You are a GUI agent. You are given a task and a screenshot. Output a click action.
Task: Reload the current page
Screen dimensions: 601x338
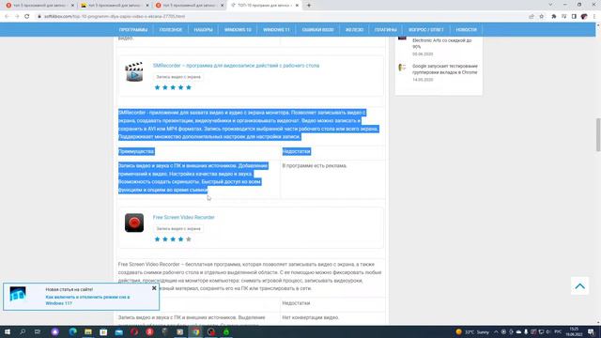click(27, 17)
